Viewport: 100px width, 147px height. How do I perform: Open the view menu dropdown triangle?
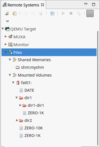click(x=7, y=21)
